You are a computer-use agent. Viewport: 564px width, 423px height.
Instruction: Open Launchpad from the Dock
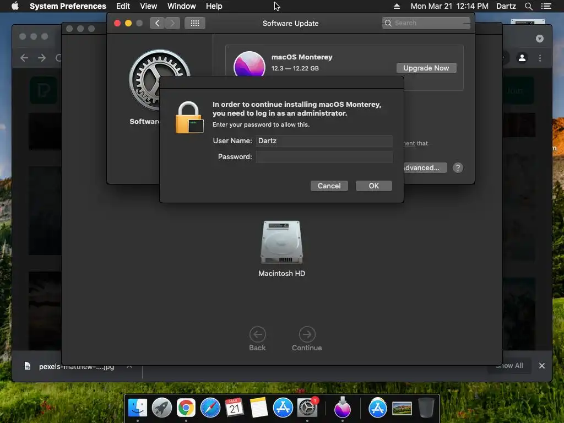coord(162,408)
